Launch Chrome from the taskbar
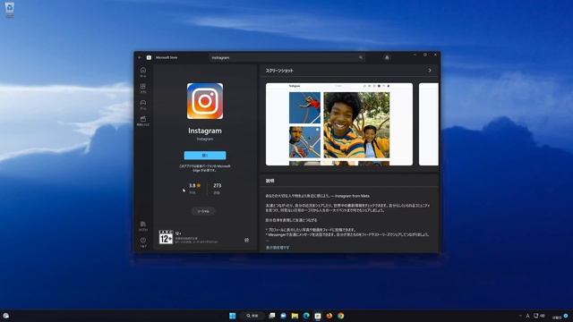Screen dimensions: 573x322 pos(341,316)
